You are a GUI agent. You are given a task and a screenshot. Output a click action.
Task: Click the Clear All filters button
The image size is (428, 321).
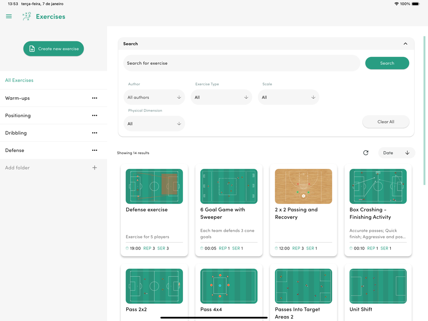pyautogui.click(x=386, y=122)
